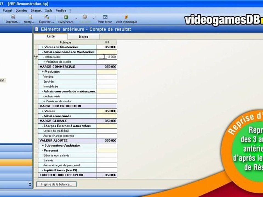Select the highlighted orange sidebar bar

coord(16,163)
